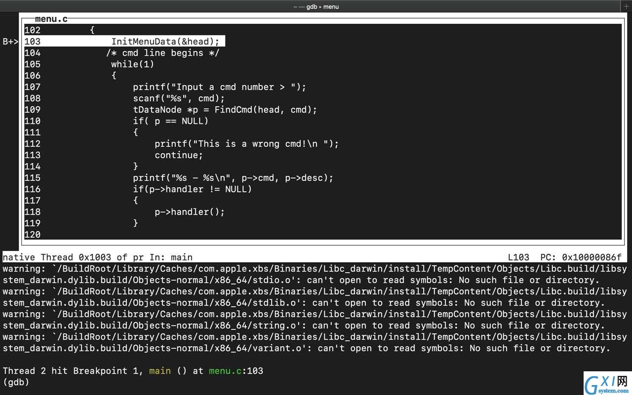
Task: Click line number 106
Action: 32,76
